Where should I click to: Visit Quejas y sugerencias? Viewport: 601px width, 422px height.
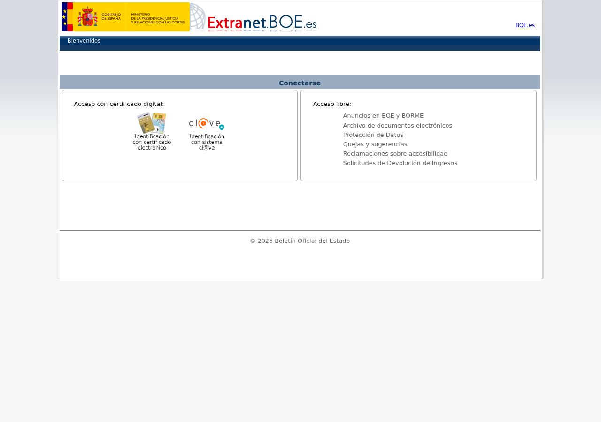point(375,144)
